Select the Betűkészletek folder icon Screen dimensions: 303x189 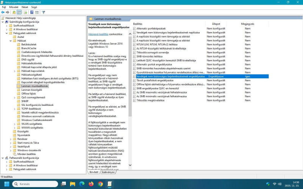pyautogui.click(x=19, y=44)
